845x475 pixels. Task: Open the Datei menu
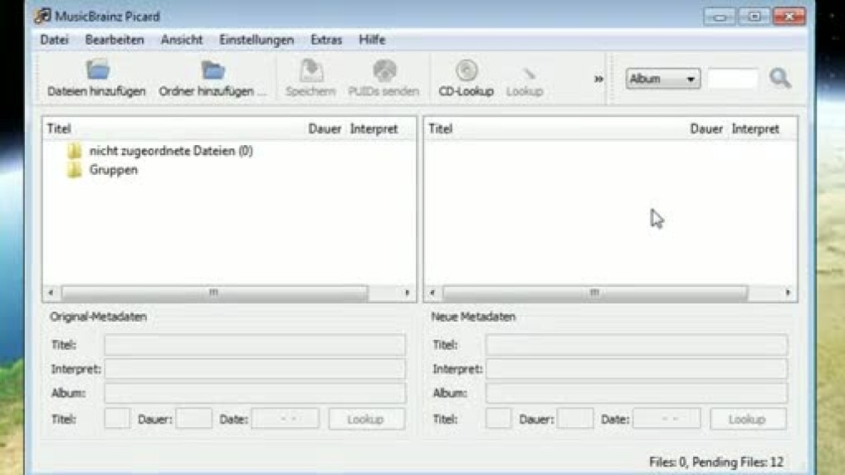point(54,40)
